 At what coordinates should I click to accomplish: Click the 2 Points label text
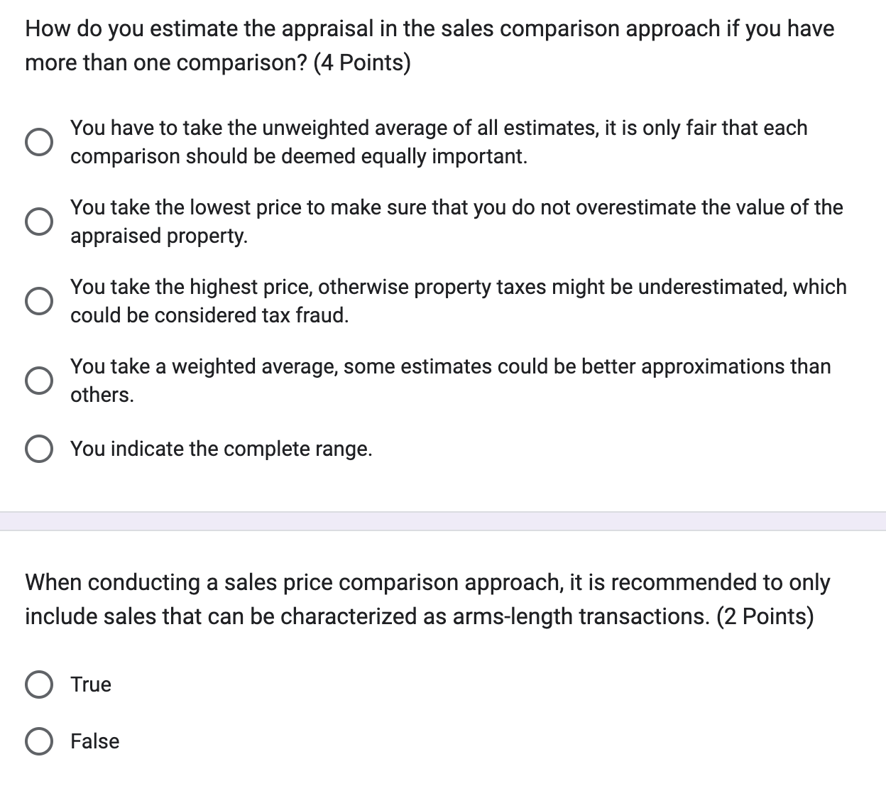pos(767,616)
